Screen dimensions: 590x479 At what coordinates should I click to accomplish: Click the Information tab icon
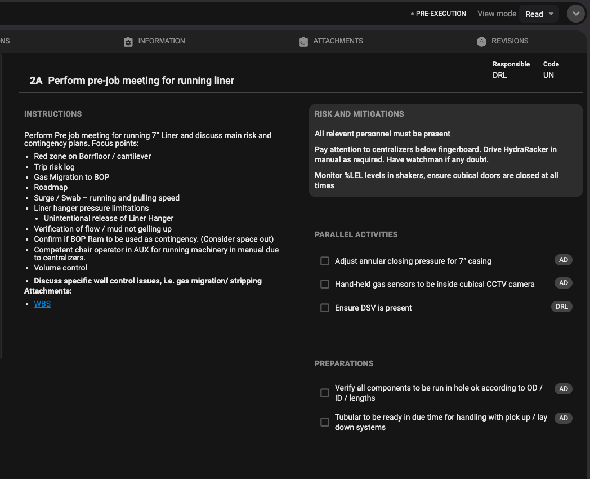pyautogui.click(x=128, y=42)
